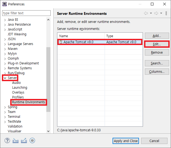Click the tree scrollbar up arrow
This screenshot has height=148, width=171.
pyautogui.click(x=48, y=20)
